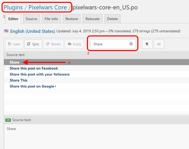Select 'Share this post on Google+'
This screenshot has height=149, width=189.
click(96, 86)
